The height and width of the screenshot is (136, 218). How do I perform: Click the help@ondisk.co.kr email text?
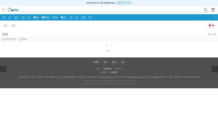point(160,77)
